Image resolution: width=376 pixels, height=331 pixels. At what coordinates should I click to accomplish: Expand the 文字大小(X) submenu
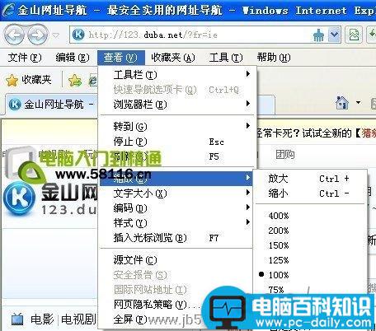coord(176,193)
